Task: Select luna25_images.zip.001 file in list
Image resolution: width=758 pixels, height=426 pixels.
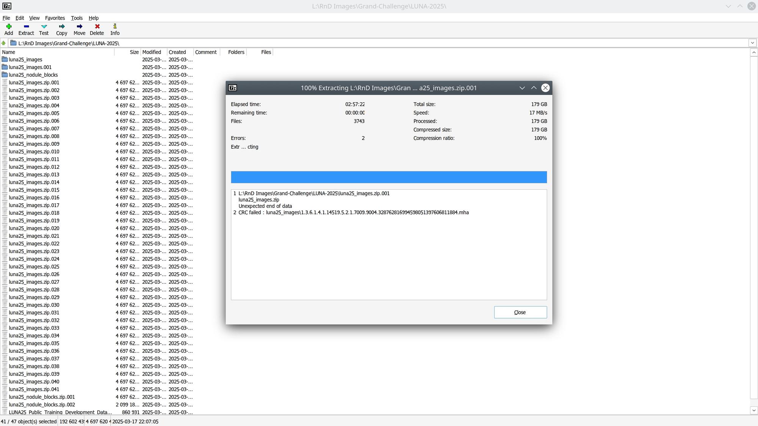Action: tap(34, 82)
